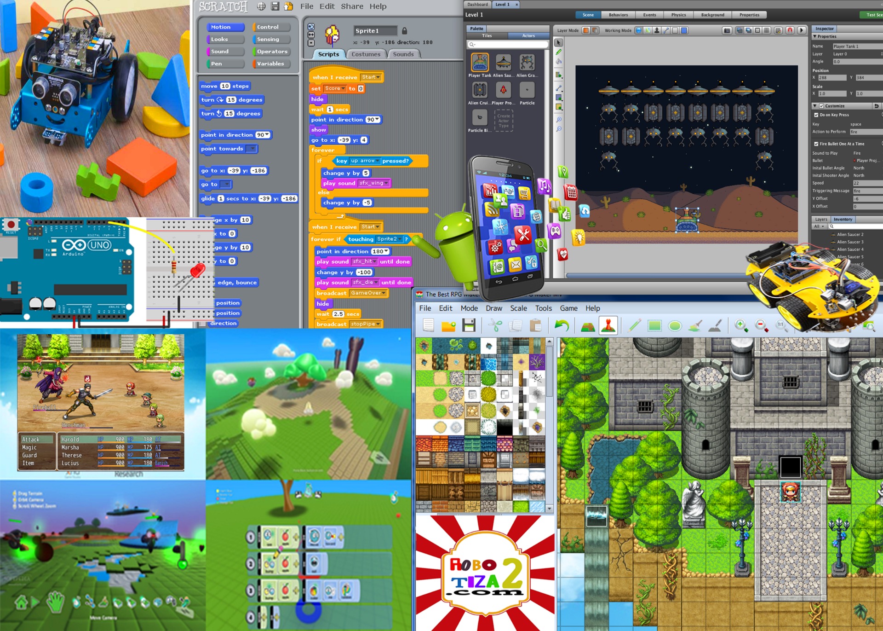The width and height of the screenshot is (883, 631).
Task: Uncheck Do on Key Press checkbox
Action: click(x=816, y=115)
